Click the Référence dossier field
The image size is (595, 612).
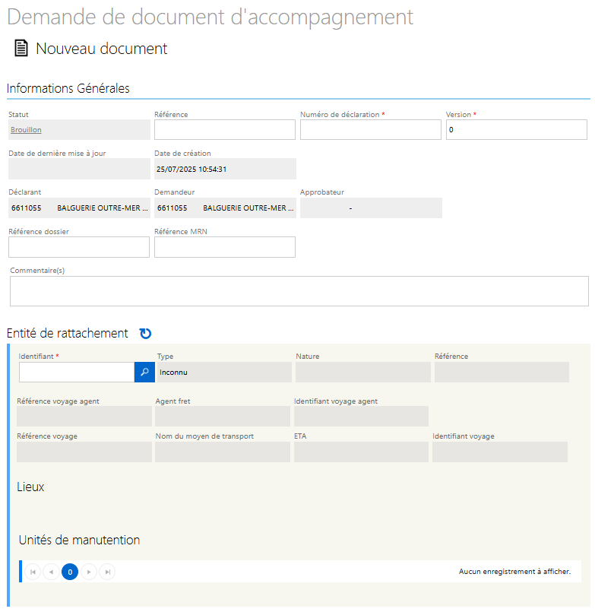[79, 247]
